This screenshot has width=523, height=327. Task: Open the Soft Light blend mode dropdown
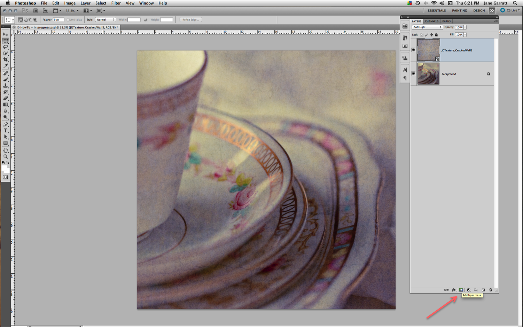tap(427, 27)
